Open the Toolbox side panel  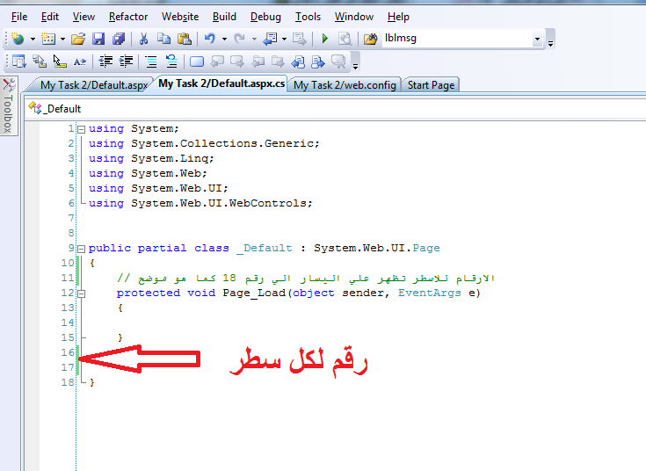(x=8, y=107)
